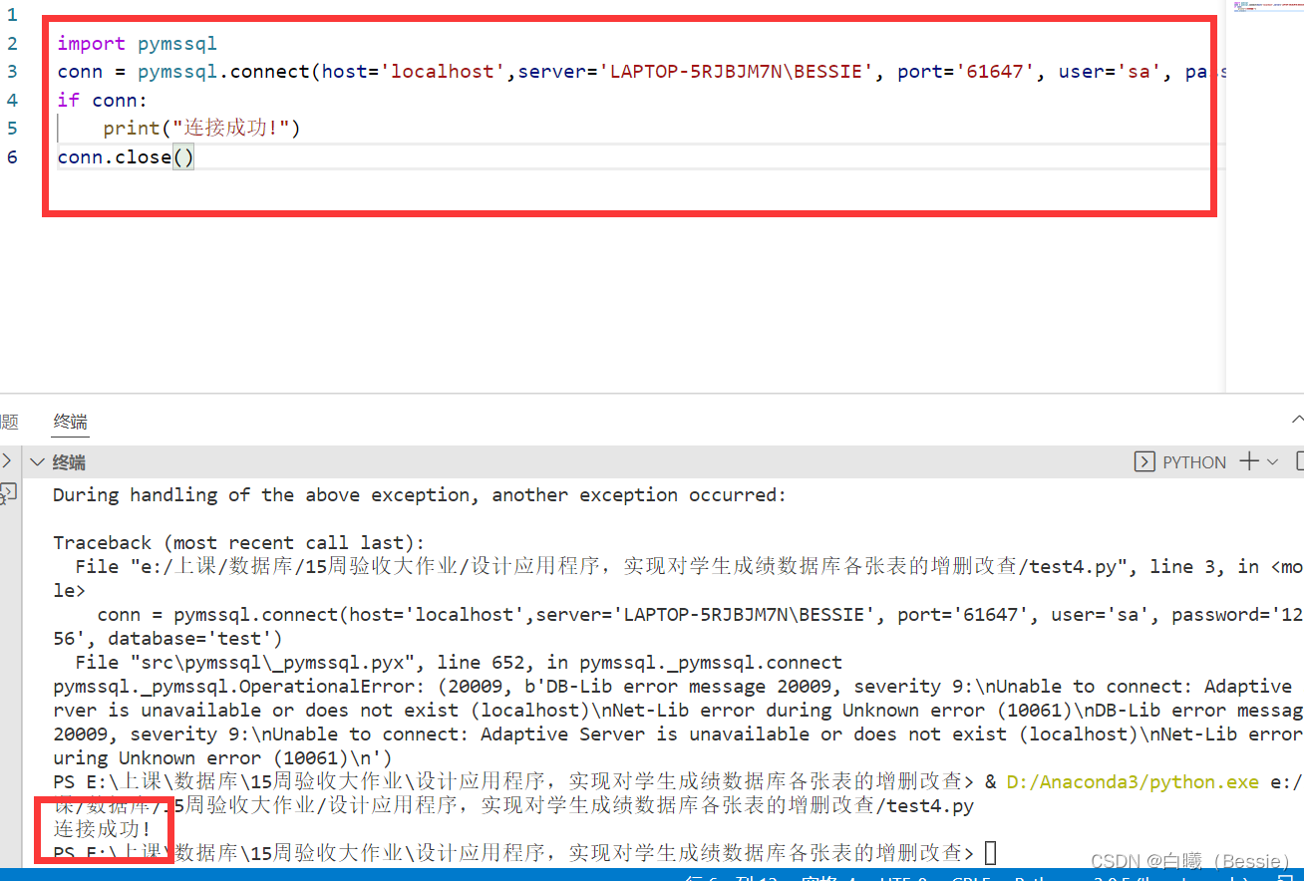Click the 'During handling of the above exception' line
Screen dimensions: 1304x881
pyautogui.click(x=420, y=495)
